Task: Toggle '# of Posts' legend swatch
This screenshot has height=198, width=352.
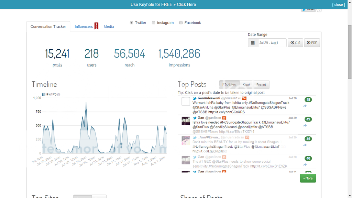Action: click(x=44, y=94)
